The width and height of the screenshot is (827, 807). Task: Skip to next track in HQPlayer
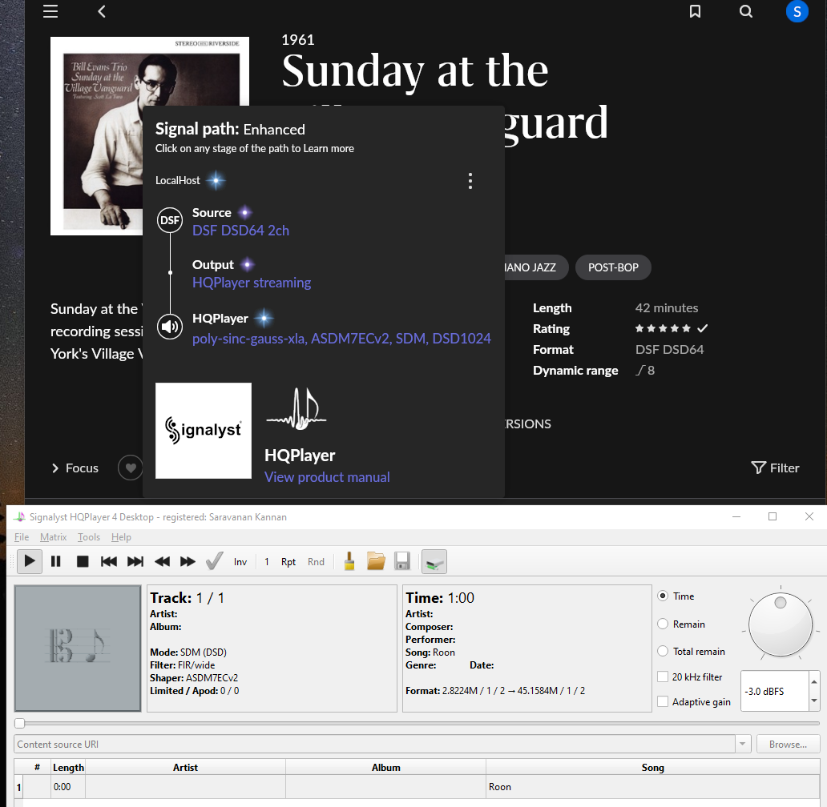tap(135, 561)
